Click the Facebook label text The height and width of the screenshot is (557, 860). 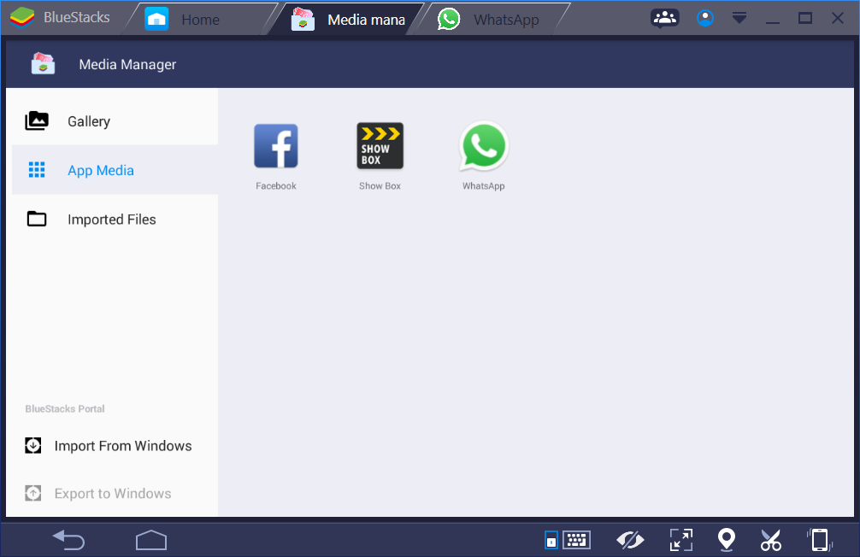click(x=276, y=186)
